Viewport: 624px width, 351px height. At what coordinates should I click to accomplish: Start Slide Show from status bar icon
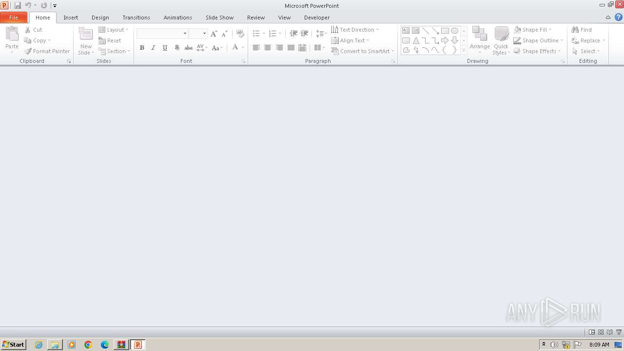coord(619,332)
